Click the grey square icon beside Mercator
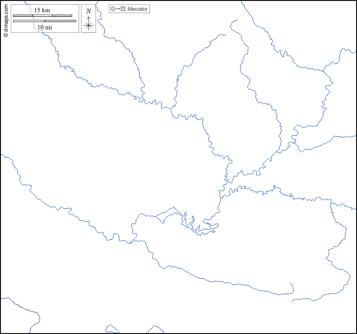This screenshot has width=357, height=334. (123, 9)
